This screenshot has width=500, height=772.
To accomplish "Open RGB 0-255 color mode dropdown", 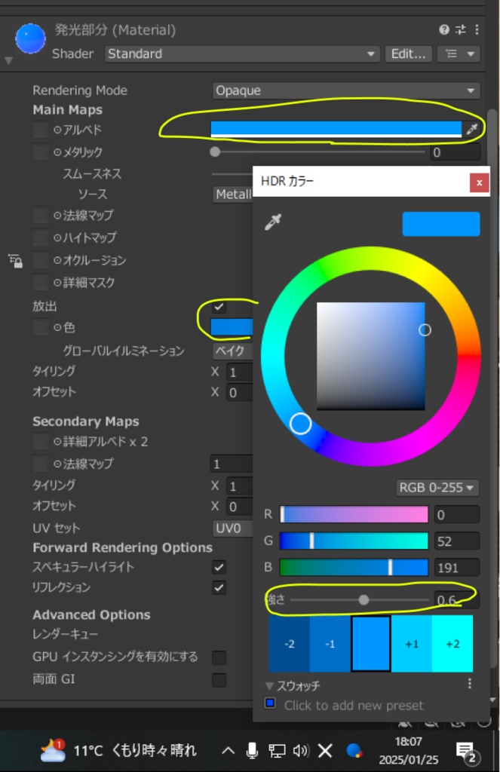I will coord(437,488).
